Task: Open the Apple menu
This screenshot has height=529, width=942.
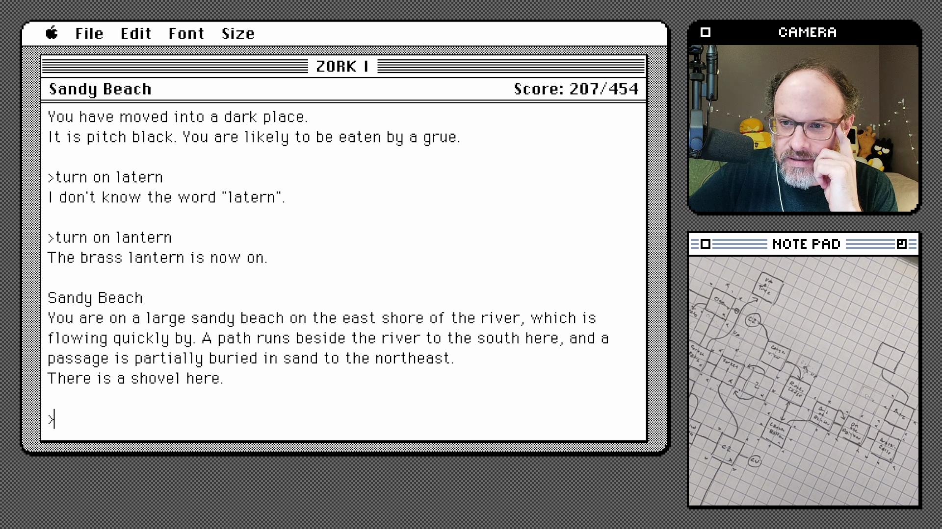Action: tap(52, 33)
